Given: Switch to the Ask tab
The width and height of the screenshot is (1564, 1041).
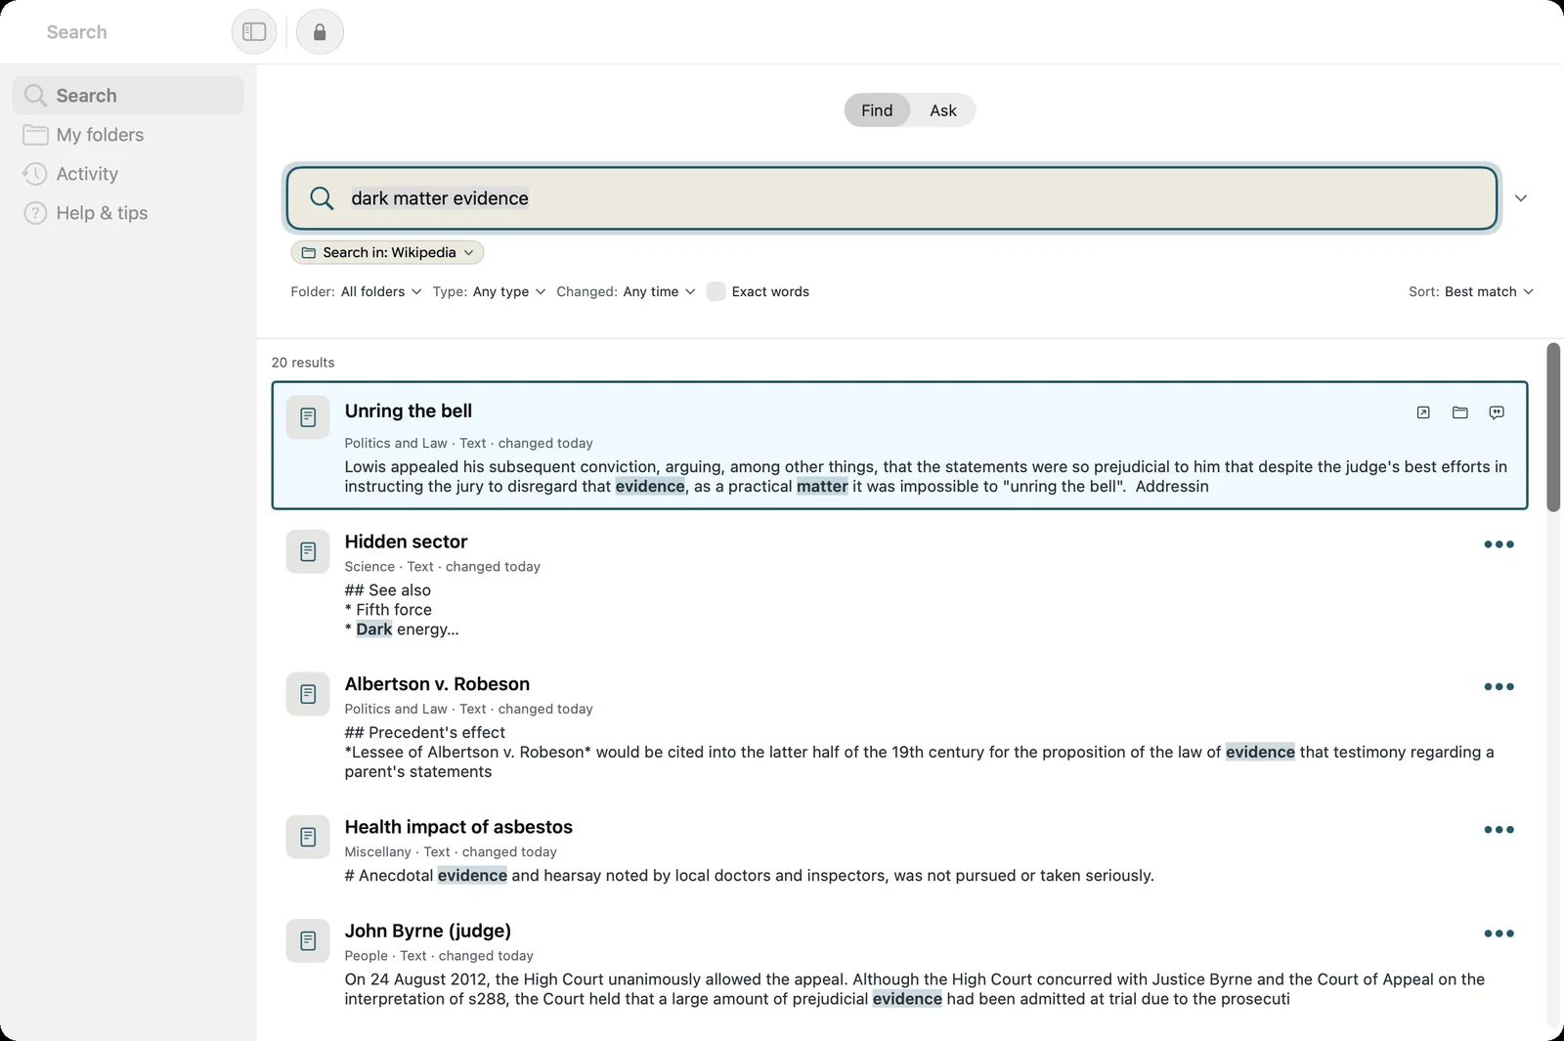Looking at the screenshot, I should (943, 110).
